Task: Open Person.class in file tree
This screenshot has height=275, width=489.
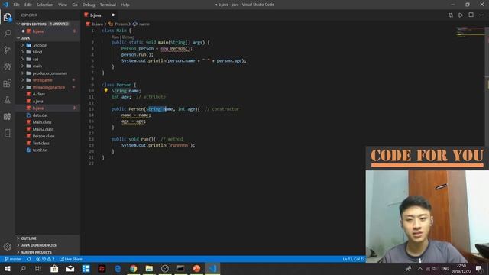Action: 47,136
